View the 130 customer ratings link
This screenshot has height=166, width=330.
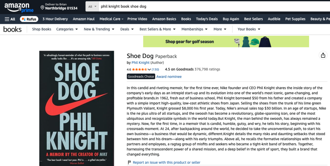pos(155,70)
